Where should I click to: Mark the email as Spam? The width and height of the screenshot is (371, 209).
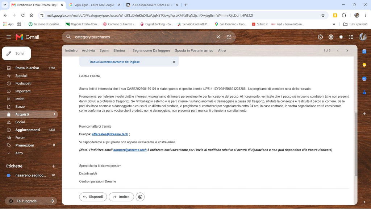pos(104,50)
